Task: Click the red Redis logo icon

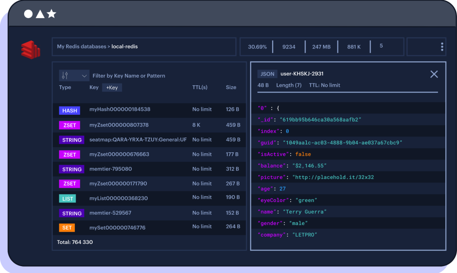Action: tap(30, 50)
